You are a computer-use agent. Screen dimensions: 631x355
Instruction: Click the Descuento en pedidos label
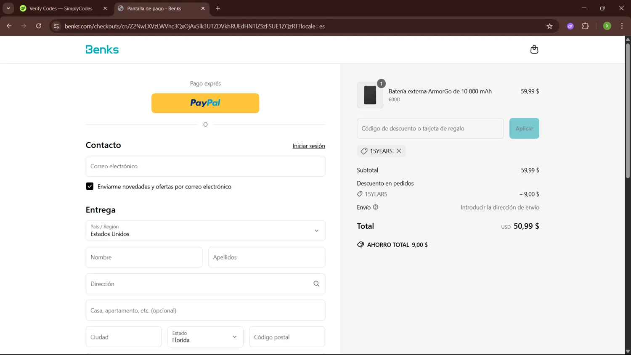tap(385, 183)
